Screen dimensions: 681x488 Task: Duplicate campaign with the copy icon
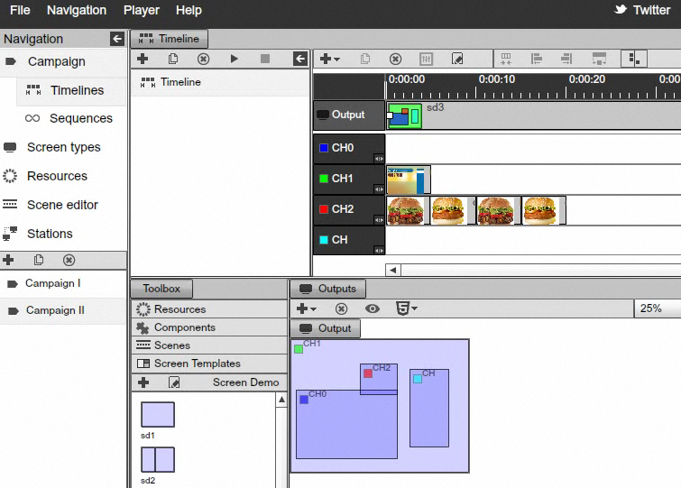coord(39,260)
